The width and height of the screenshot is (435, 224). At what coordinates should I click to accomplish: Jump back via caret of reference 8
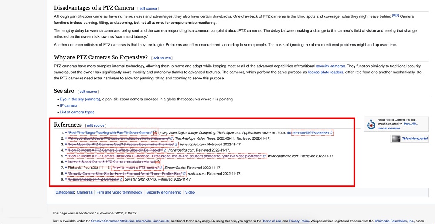point(66,174)
